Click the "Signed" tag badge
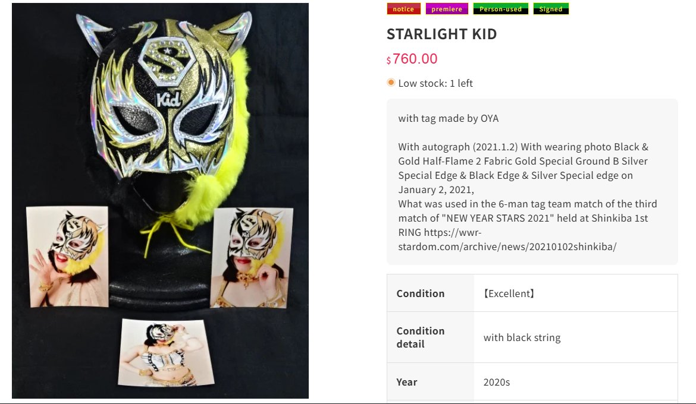Image resolution: width=696 pixels, height=404 pixels. 551,9
